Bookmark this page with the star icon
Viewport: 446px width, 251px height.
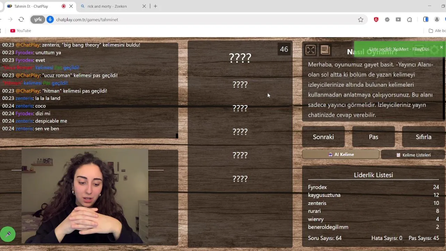click(x=361, y=20)
